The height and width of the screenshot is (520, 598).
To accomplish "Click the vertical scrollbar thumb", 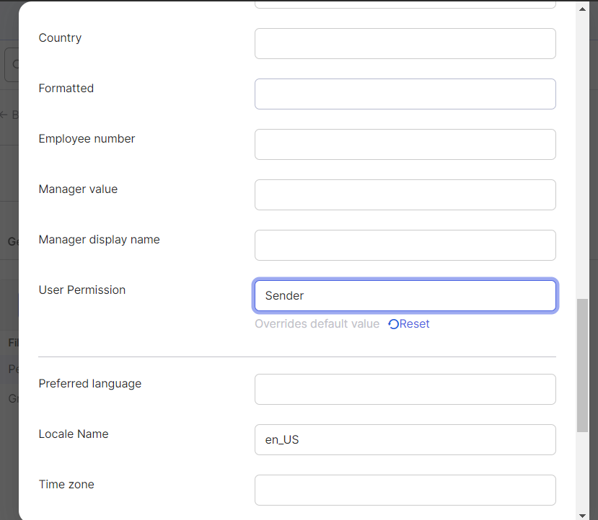I will coord(582,365).
